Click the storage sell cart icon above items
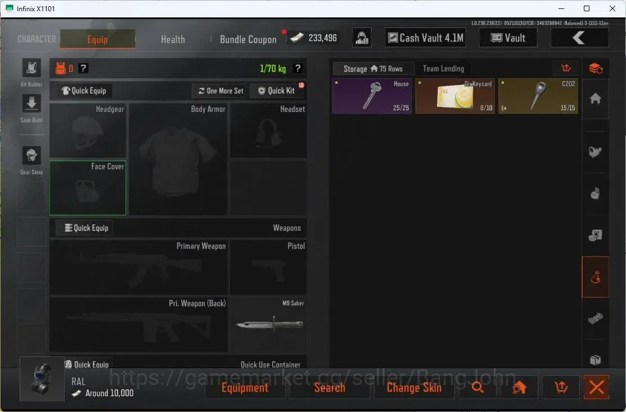 (566, 69)
